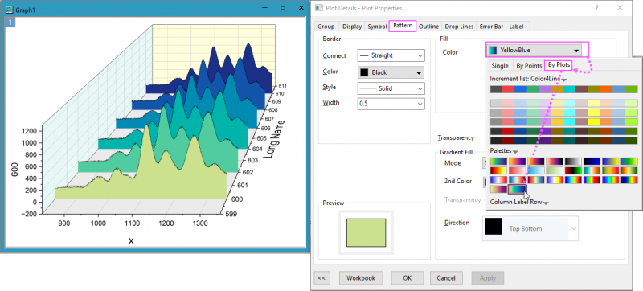Viewport: 643px width, 291px height.
Task: Click the Graph1 window title icon
Action: (9, 10)
